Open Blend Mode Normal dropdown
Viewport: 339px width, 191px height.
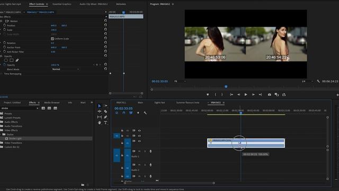66,69
